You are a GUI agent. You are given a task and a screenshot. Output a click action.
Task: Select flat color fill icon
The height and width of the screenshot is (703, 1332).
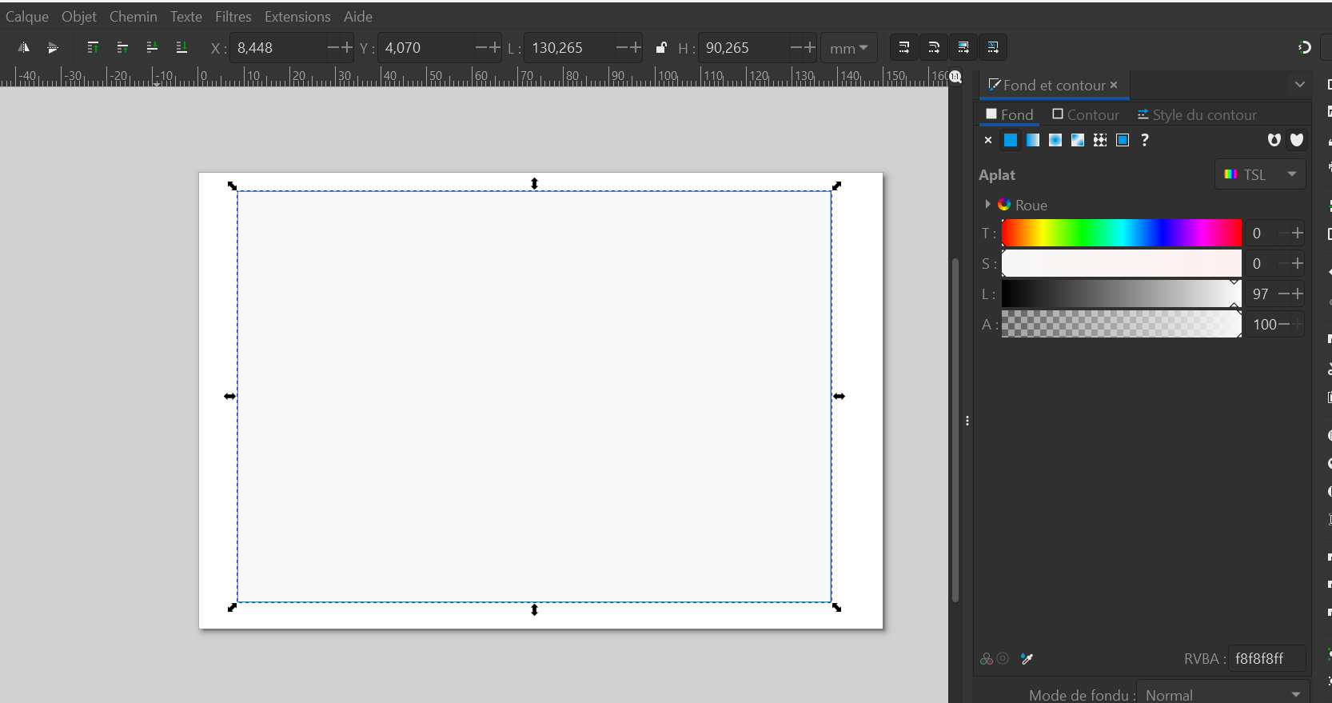(x=1011, y=140)
